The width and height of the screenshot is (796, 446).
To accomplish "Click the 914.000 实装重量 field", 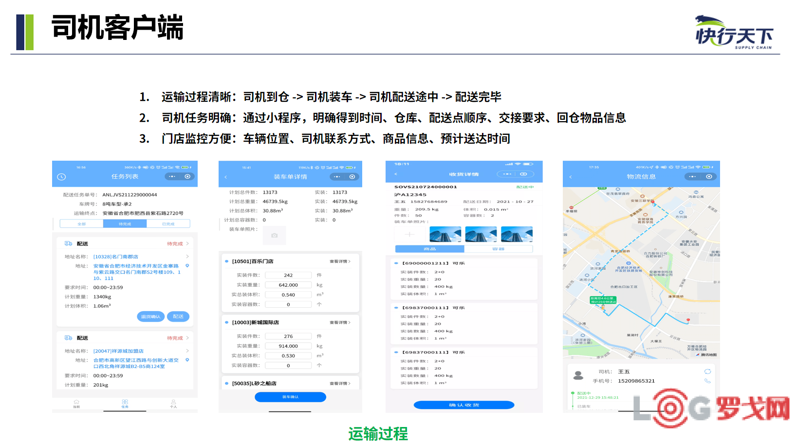I will pos(288,346).
